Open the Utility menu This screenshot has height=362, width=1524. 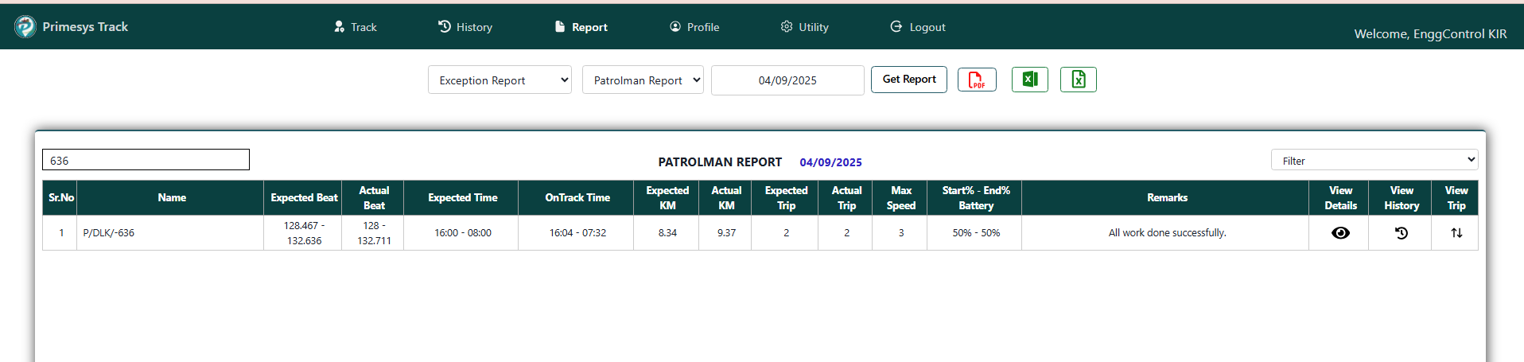pos(805,27)
